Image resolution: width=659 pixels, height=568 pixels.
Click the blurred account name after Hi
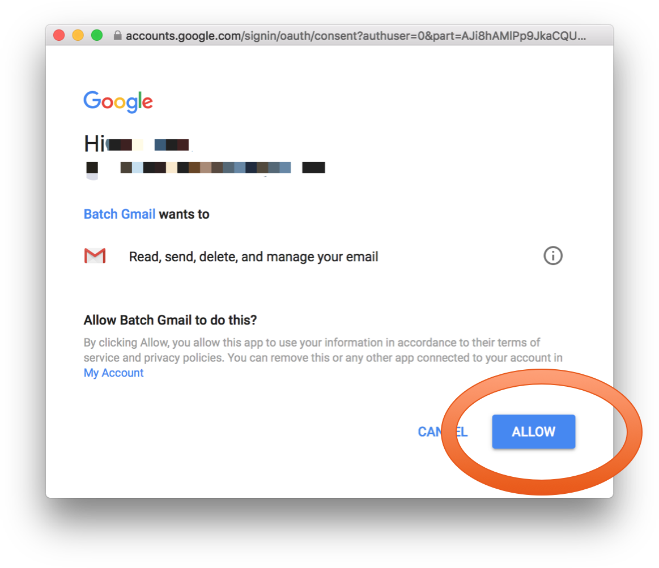click(x=149, y=144)
